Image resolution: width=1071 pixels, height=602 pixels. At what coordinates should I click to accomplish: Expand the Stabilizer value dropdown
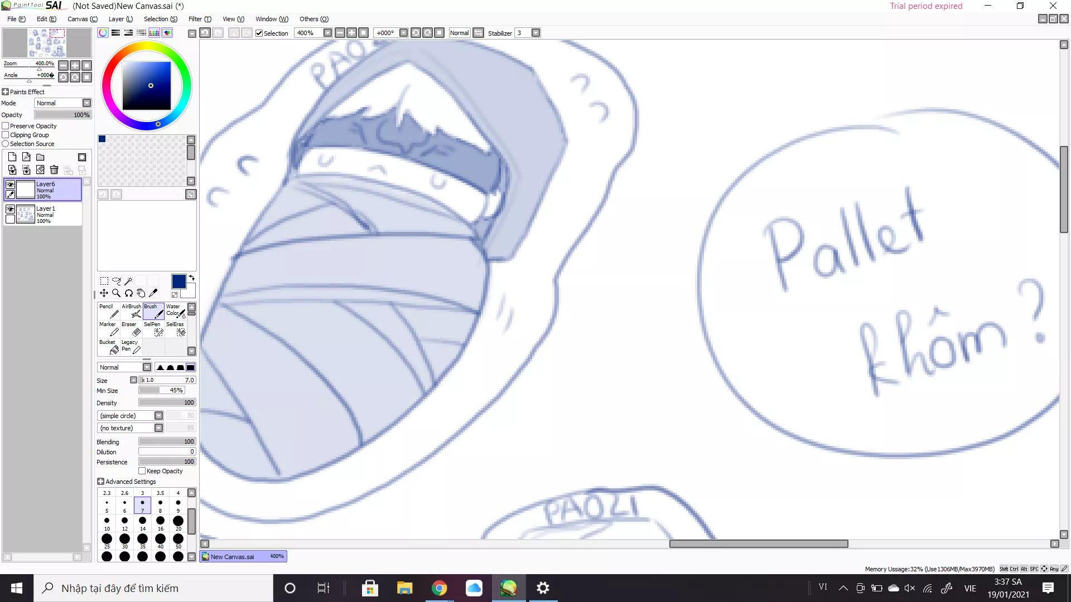pyautogui.click(x=535, y=33)
